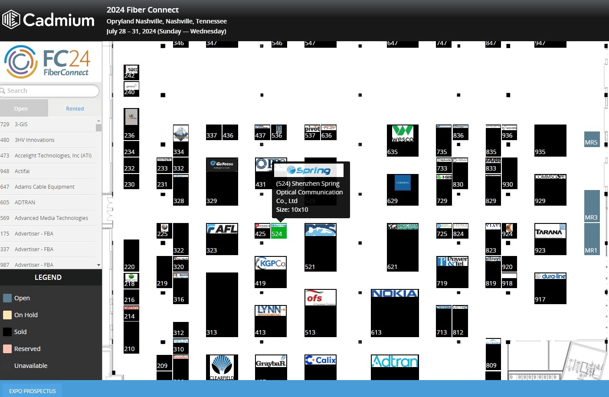This screenshot has width=609, height=397.
Task: Open Advanced Media Technologies entry
Action: tap(48, 218)
